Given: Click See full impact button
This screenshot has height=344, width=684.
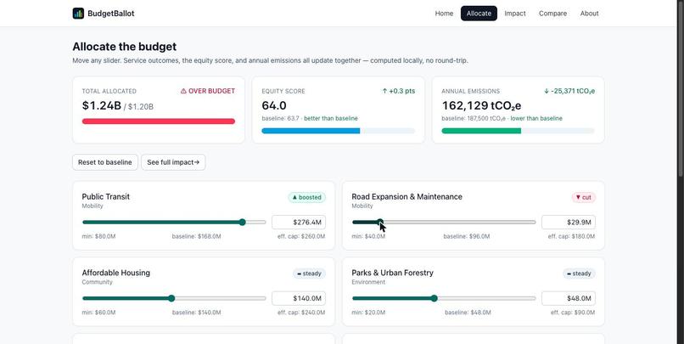Looking at the screenshot, I should (x=173, y=162).
